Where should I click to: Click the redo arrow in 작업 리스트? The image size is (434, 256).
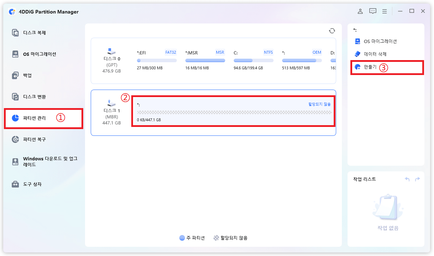(x=417, y=179)
